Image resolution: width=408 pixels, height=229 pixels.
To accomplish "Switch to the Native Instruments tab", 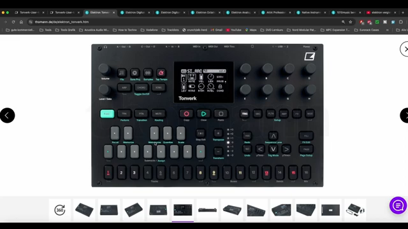I will (x=311, y=12).
